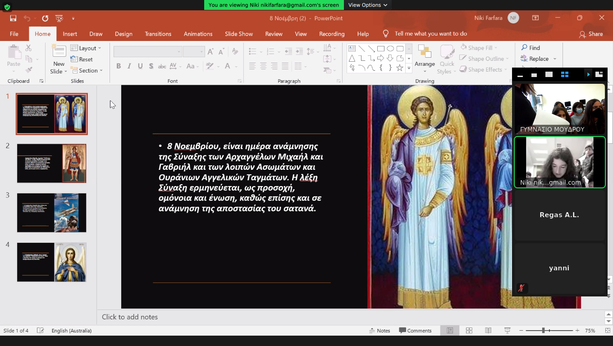Click Decrease Font Size icon
This screenshot has height=346, width=613.
pos(222,52)
